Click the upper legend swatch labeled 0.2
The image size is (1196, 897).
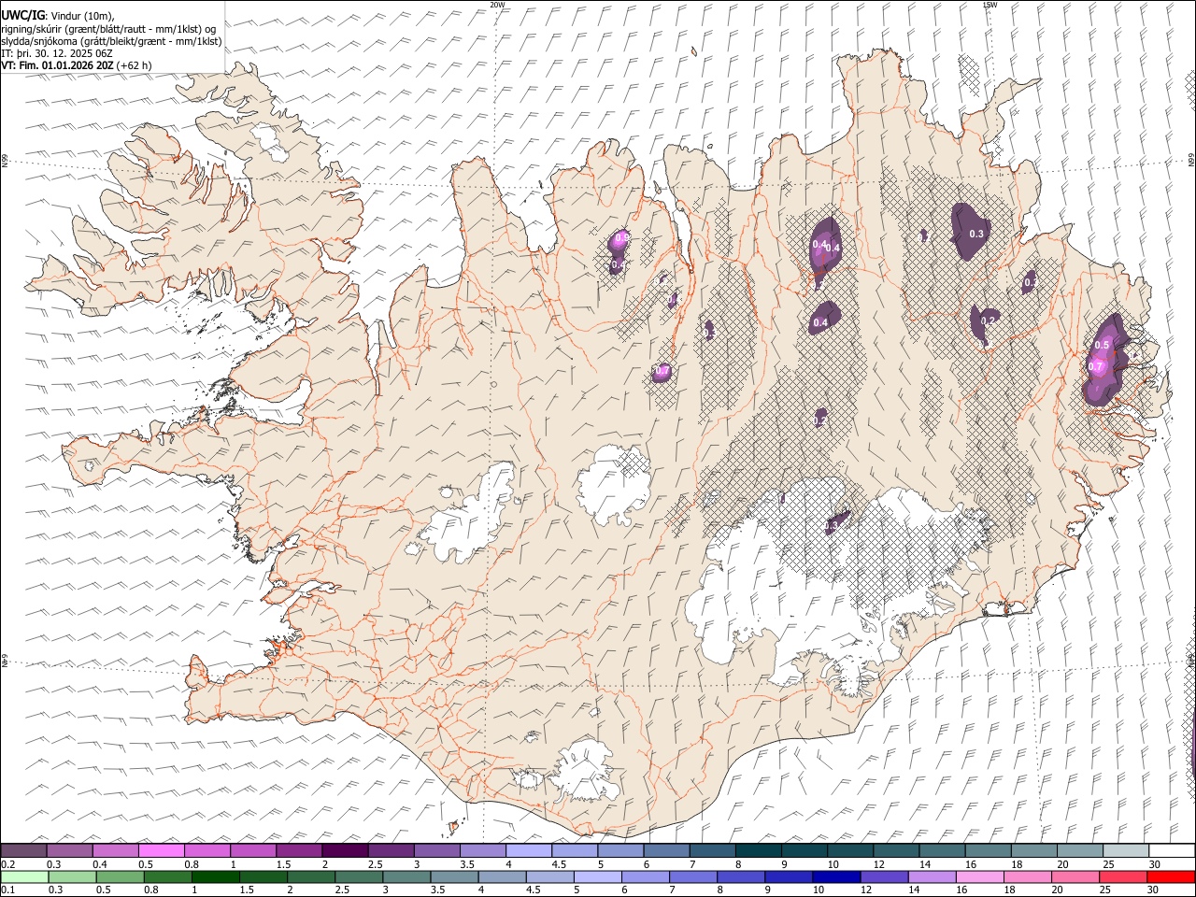point(23,850)
